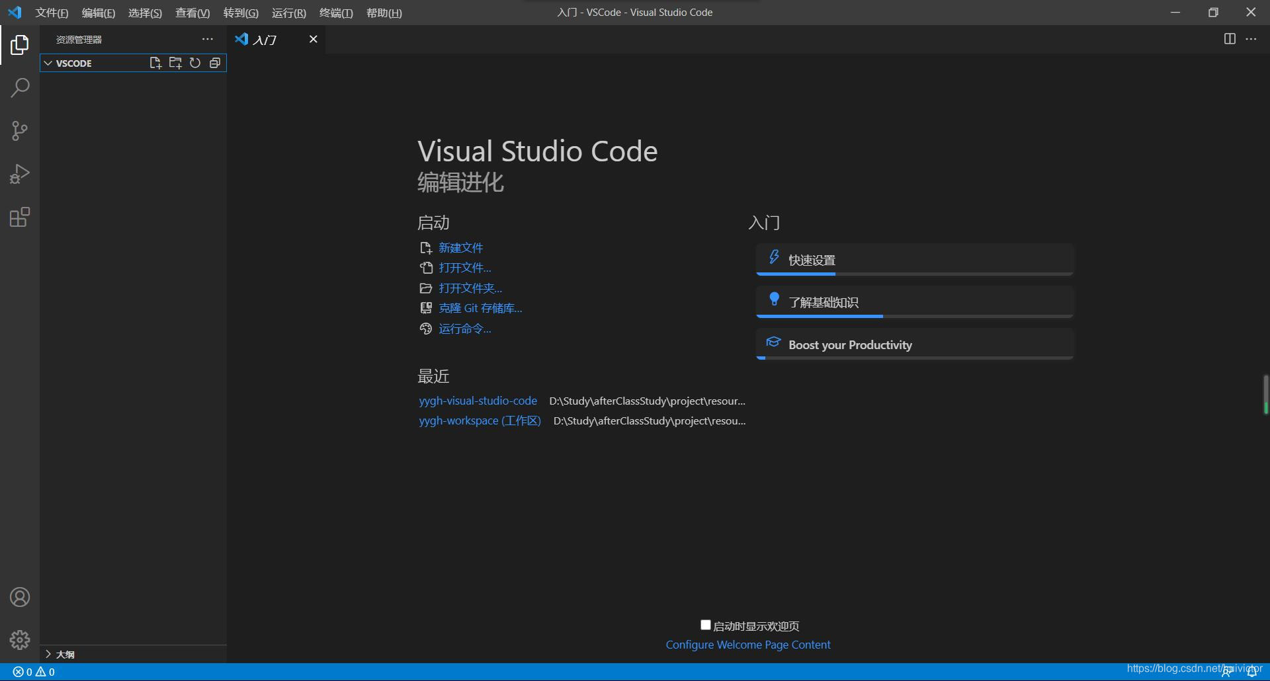Maximize or restore the VS Code window
This screenshot has height=681, width=1270.
1213,13
